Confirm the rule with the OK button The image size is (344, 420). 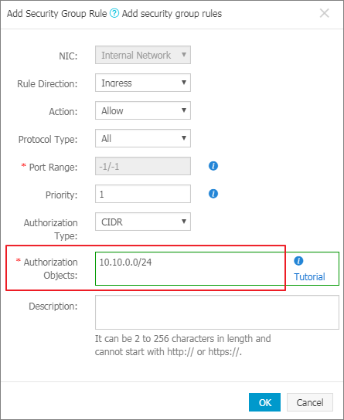264,402
